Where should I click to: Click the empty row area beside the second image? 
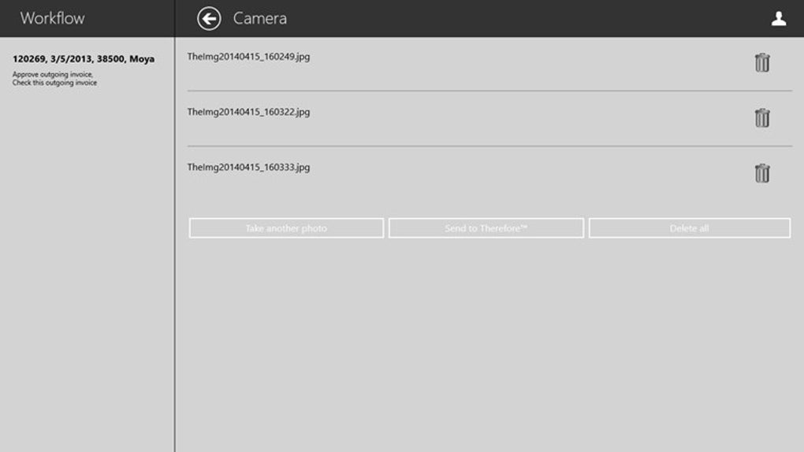coord(528,119)
